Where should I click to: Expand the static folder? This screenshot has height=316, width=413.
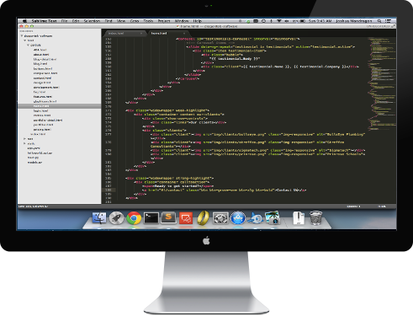[24, 143]
